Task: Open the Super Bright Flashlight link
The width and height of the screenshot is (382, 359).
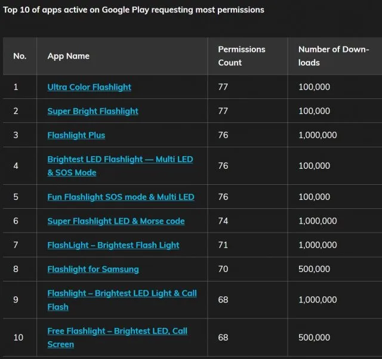Action: [x=93, y=111]
